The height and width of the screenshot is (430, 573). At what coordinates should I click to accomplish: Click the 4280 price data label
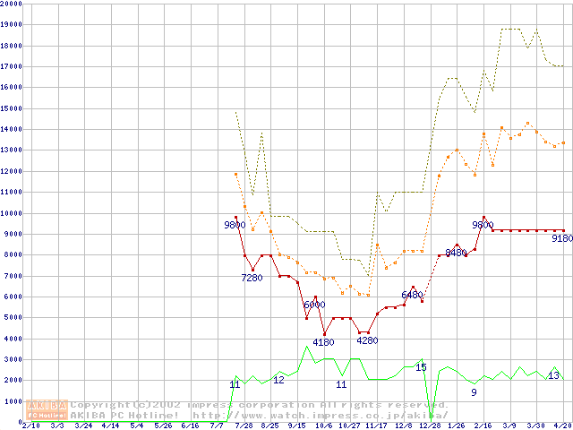tap(367, 340)
